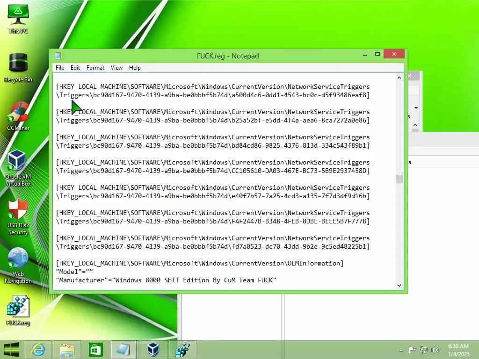Open the Help menu in Notepad
Image resolution: width=479 pixels, height=359 pixels.
coord(135,68)
